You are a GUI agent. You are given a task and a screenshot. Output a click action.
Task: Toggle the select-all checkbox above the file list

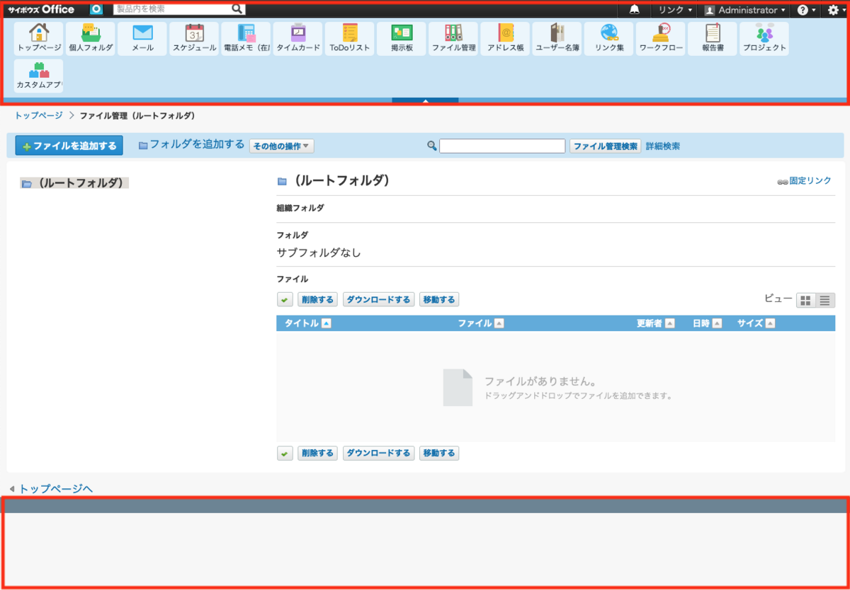tap(284, 299)
